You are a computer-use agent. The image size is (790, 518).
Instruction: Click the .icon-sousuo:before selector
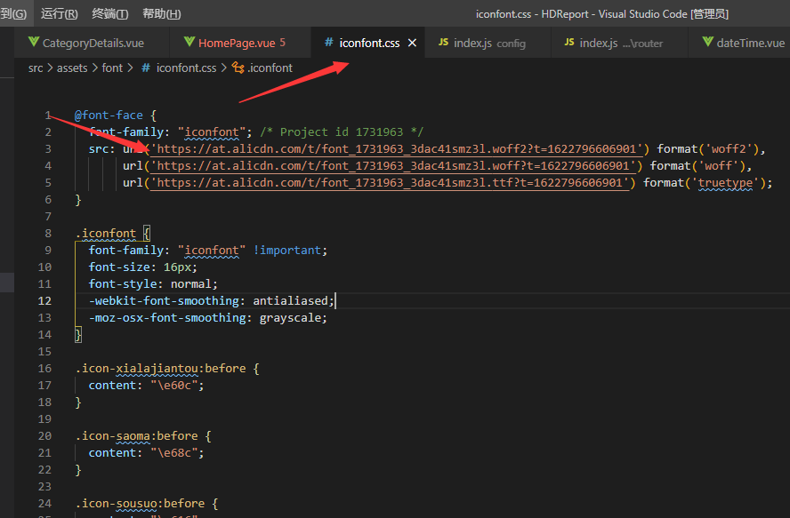coord(140,504)
